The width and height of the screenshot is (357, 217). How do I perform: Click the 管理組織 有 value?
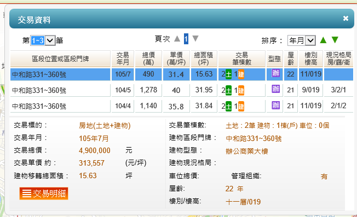click(324, 177)
